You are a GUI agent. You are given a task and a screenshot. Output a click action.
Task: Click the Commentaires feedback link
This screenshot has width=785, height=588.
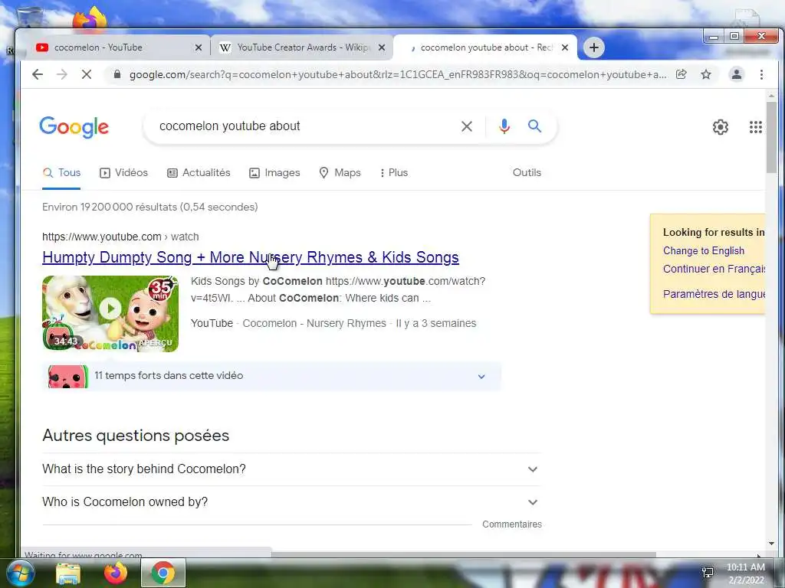coord(511,524)
